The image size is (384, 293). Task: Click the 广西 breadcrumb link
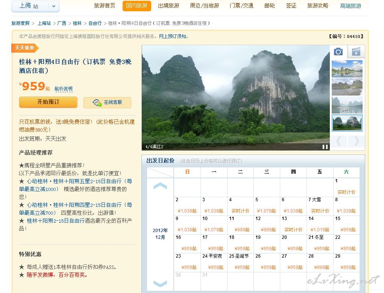62,23
